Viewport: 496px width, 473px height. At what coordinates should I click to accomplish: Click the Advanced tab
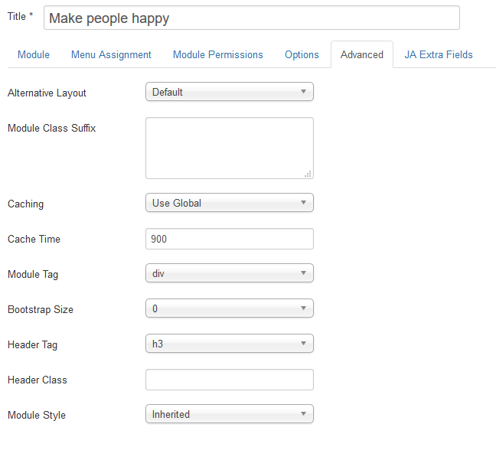(362, 54)
